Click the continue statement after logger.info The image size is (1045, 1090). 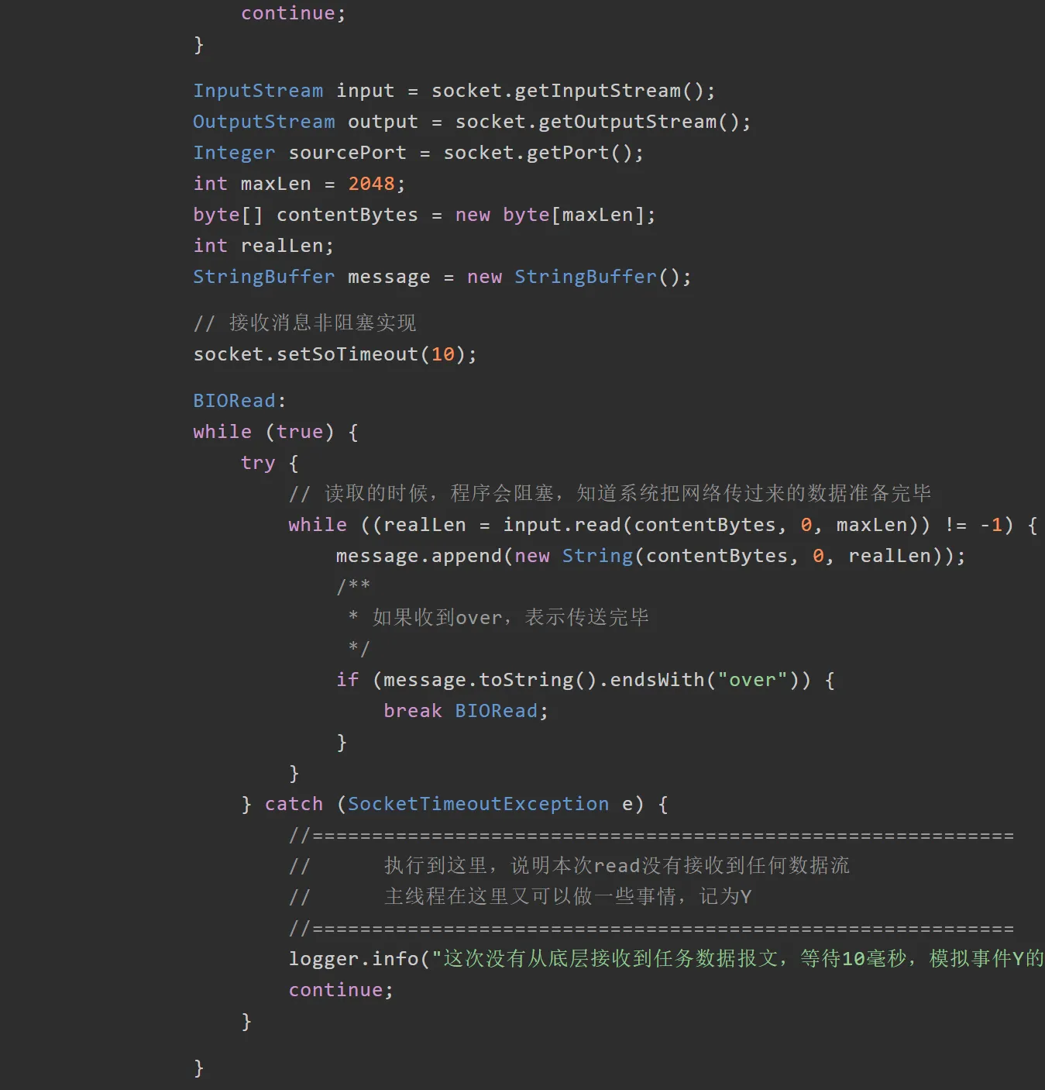click(341, 990)
